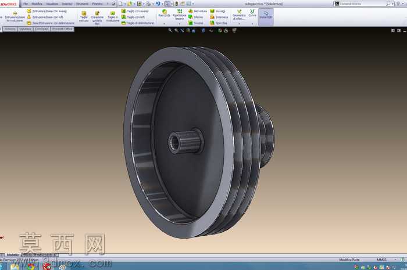Image resolution: width=407 pixels, height=270 pixels.
Task: Click the Sformo draft tool
Action: coord(196,17)
